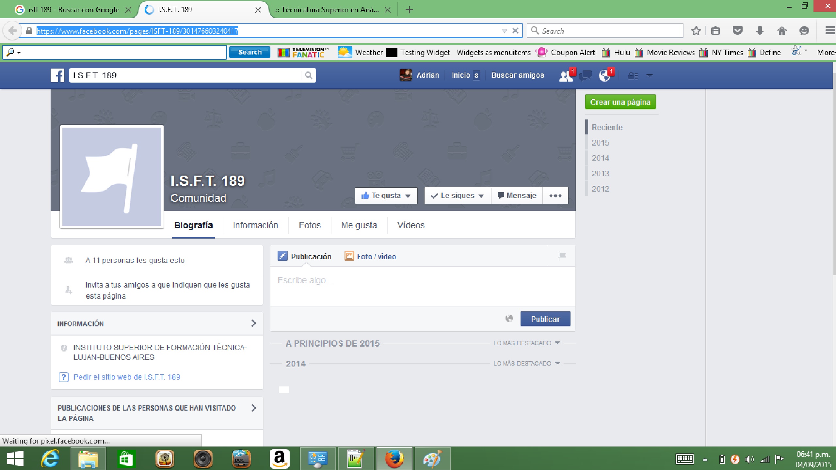Expand the Información section chevron
The image size is (836, 470).
254,323
